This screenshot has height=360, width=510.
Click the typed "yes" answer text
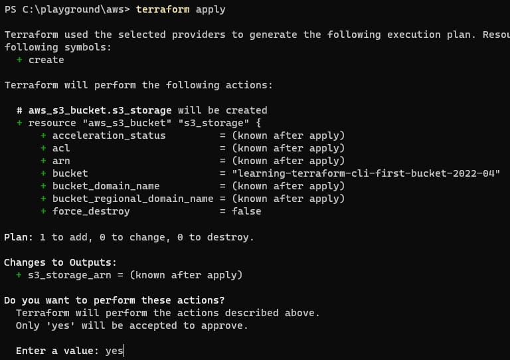(114, 351)
